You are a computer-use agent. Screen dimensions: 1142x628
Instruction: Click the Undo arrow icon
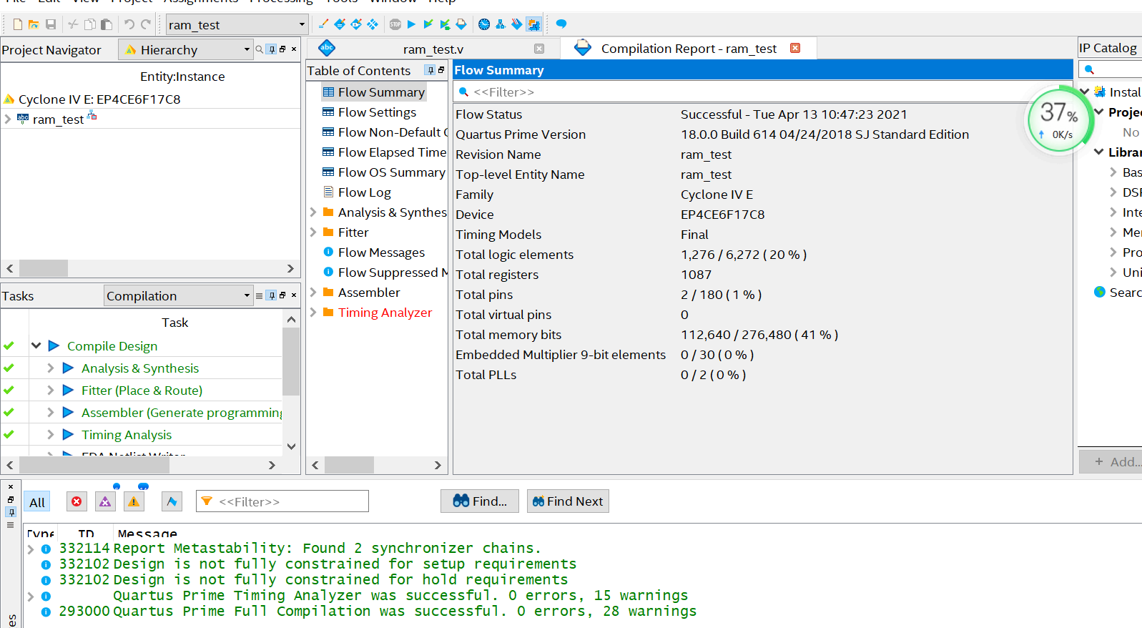click(x=129, y=24)
